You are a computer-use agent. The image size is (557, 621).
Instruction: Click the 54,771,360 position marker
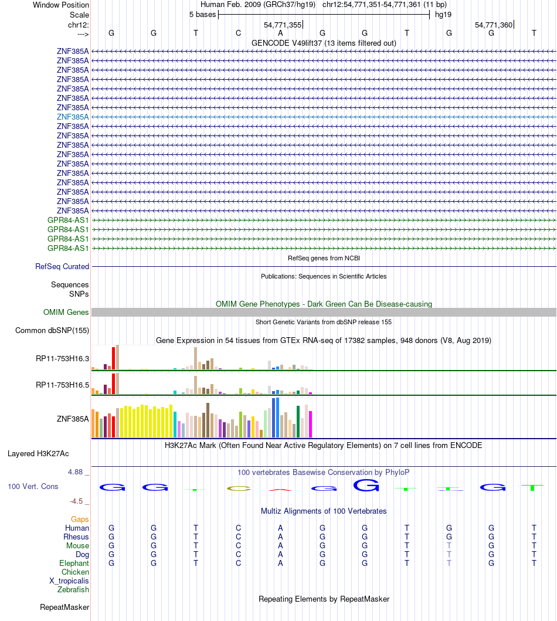coord(494,25)
